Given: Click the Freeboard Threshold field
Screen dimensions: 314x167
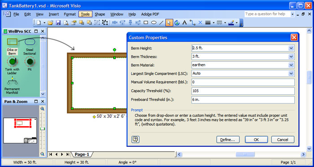Looking at the screenshot, I should [243, 100].
